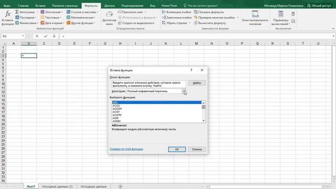
Task: Click Trace Dependents
Action: [177, 17]
